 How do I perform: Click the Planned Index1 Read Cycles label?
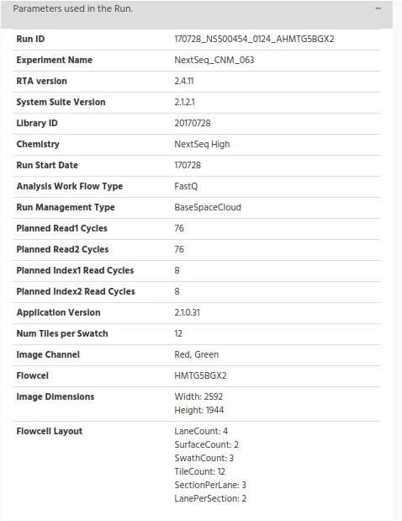click(75, 270)
